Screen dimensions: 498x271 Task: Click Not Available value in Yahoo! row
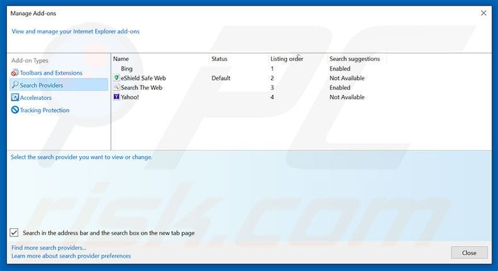tap(347, 97)
